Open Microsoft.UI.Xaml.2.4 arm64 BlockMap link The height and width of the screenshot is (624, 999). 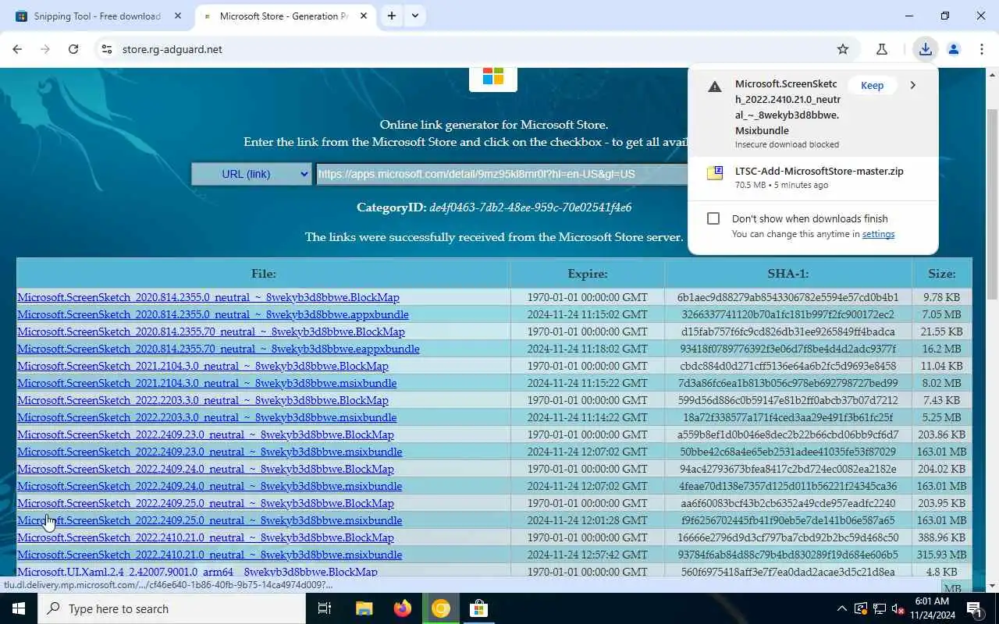point(197,572)
